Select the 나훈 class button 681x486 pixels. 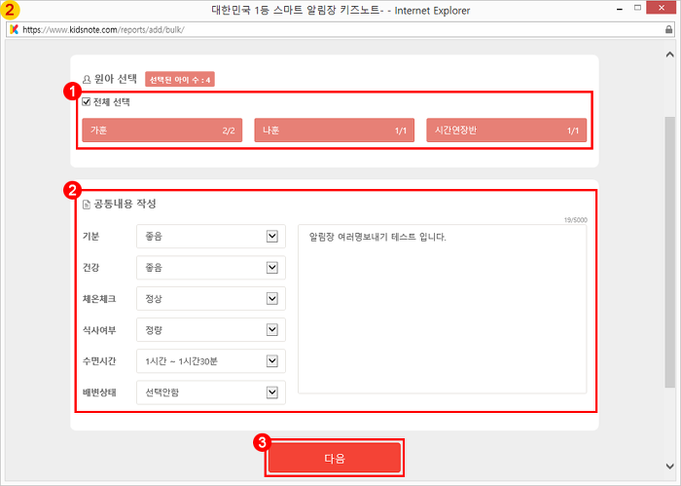click(334, 130)
